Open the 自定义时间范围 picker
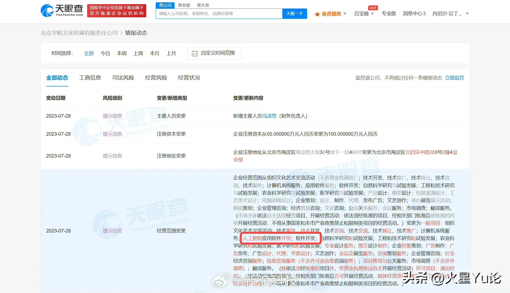The image size is (510, 293). (214, 53)
